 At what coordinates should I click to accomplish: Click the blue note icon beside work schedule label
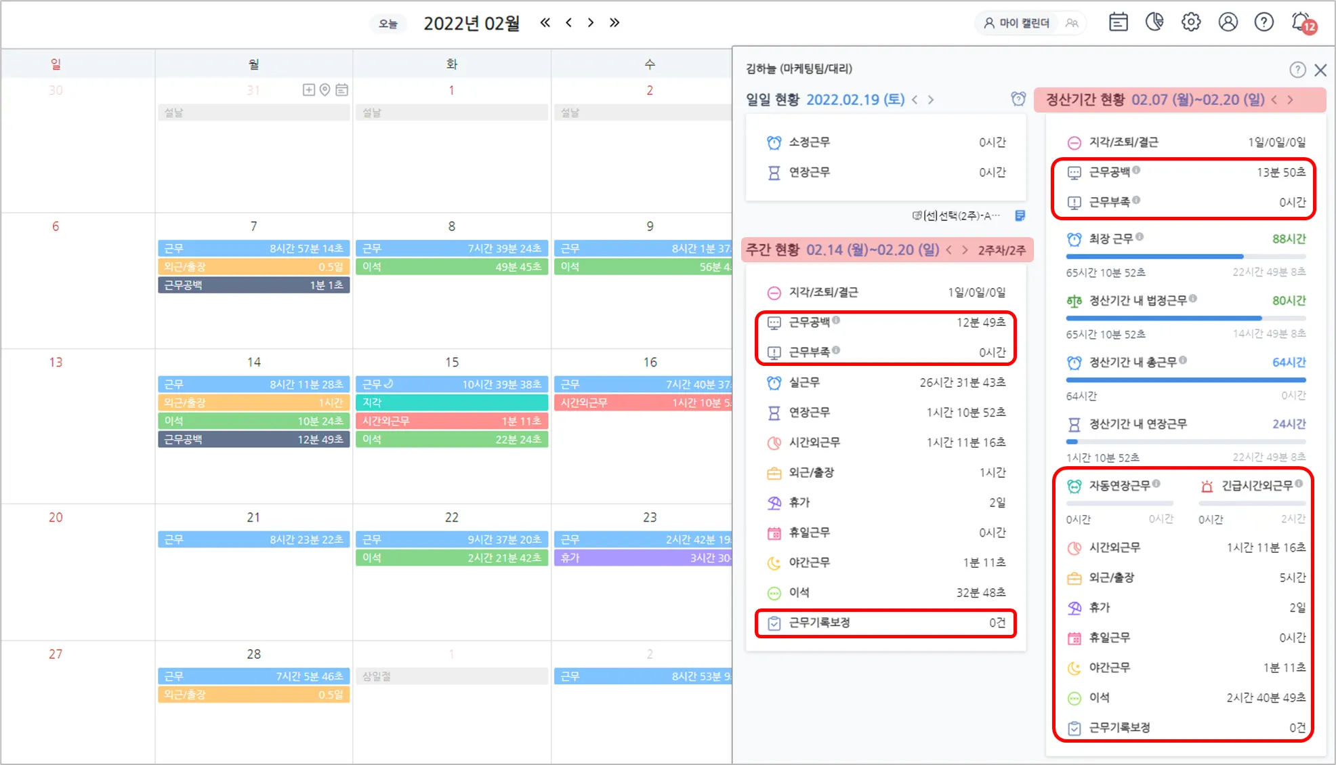(1020, 215)
